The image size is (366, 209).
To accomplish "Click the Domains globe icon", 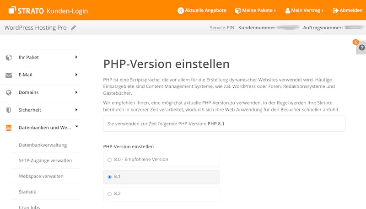I will pyautogui.click(x=9, y=92).
